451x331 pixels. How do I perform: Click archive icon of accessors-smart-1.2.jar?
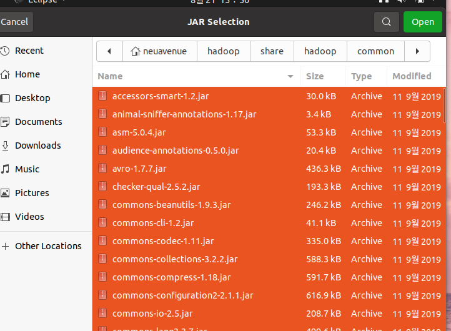[102, 96]
